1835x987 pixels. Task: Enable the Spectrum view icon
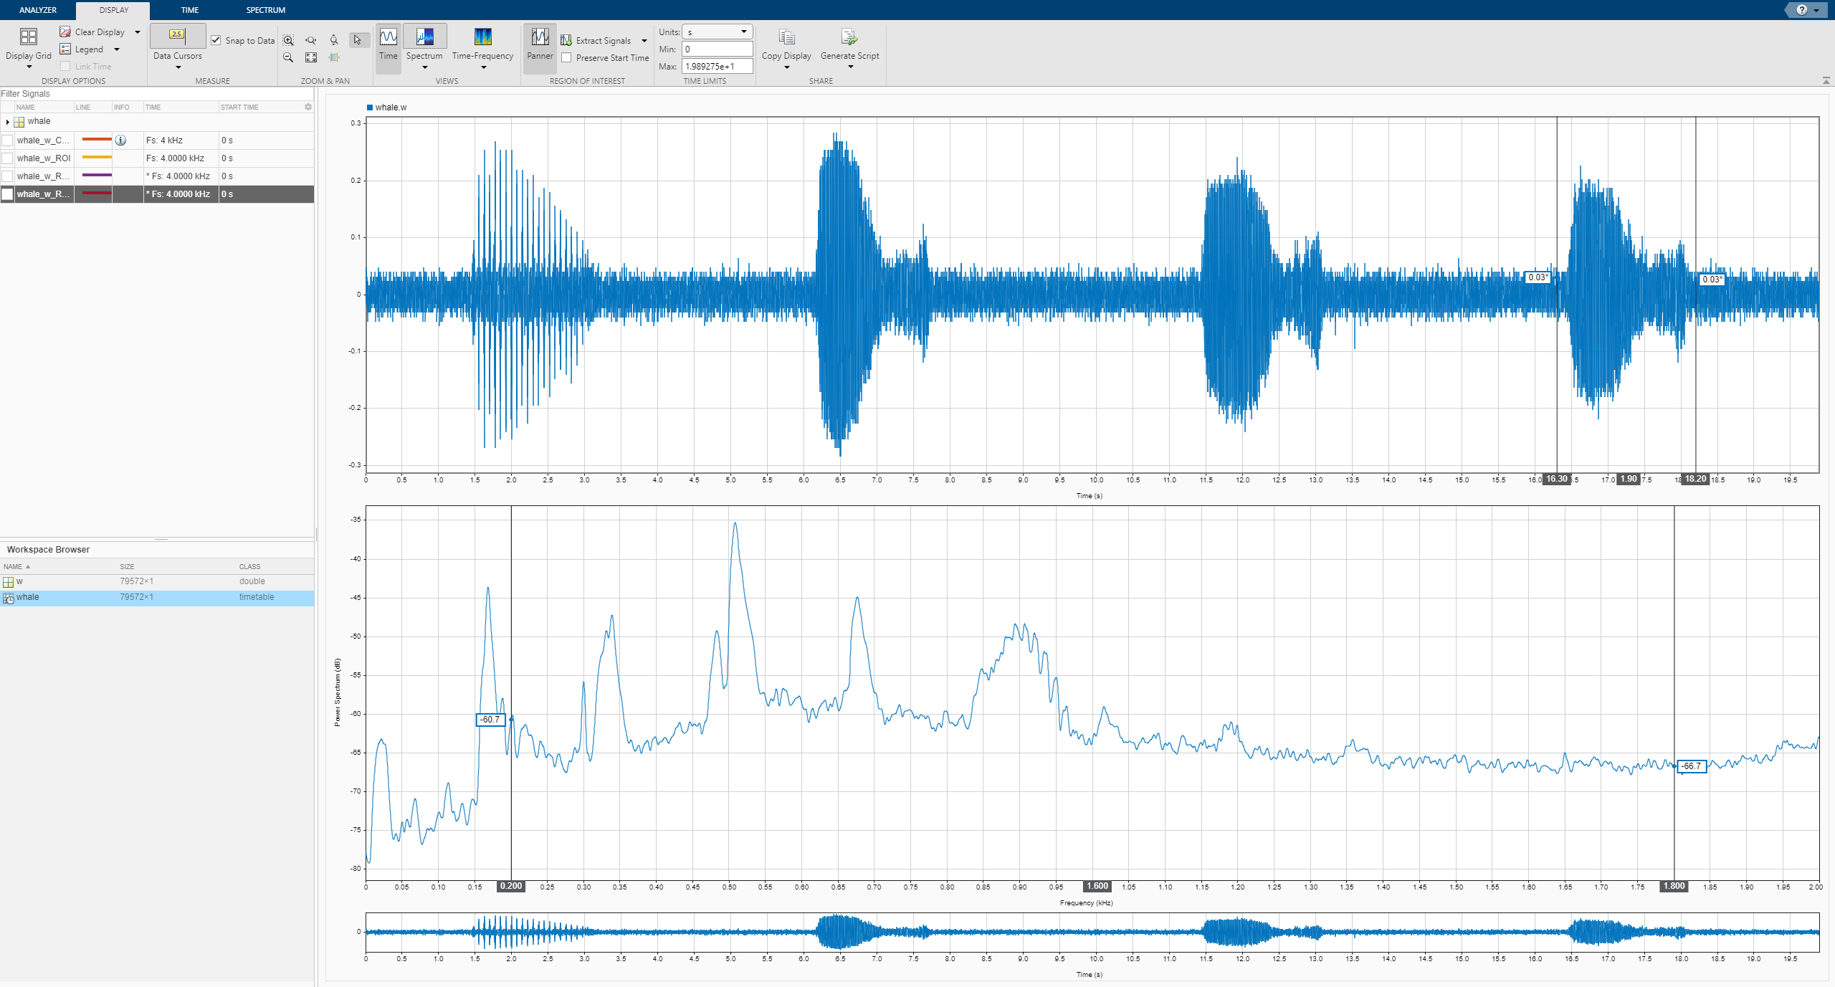coord(424,37)
